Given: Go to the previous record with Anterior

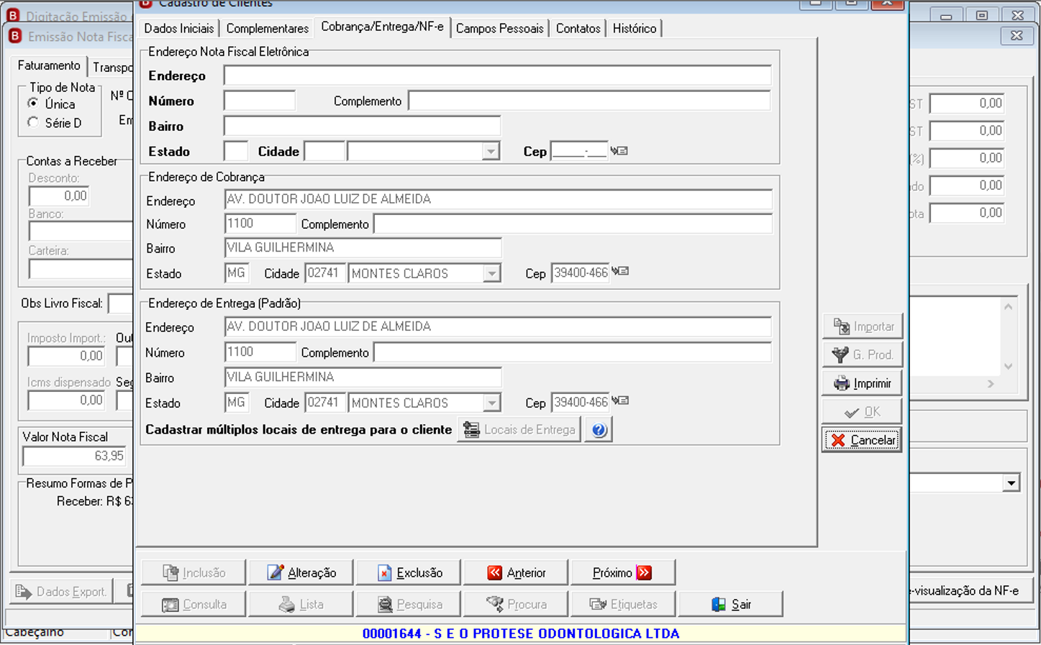Looking at the screenshot, I should tap(516, 573).
